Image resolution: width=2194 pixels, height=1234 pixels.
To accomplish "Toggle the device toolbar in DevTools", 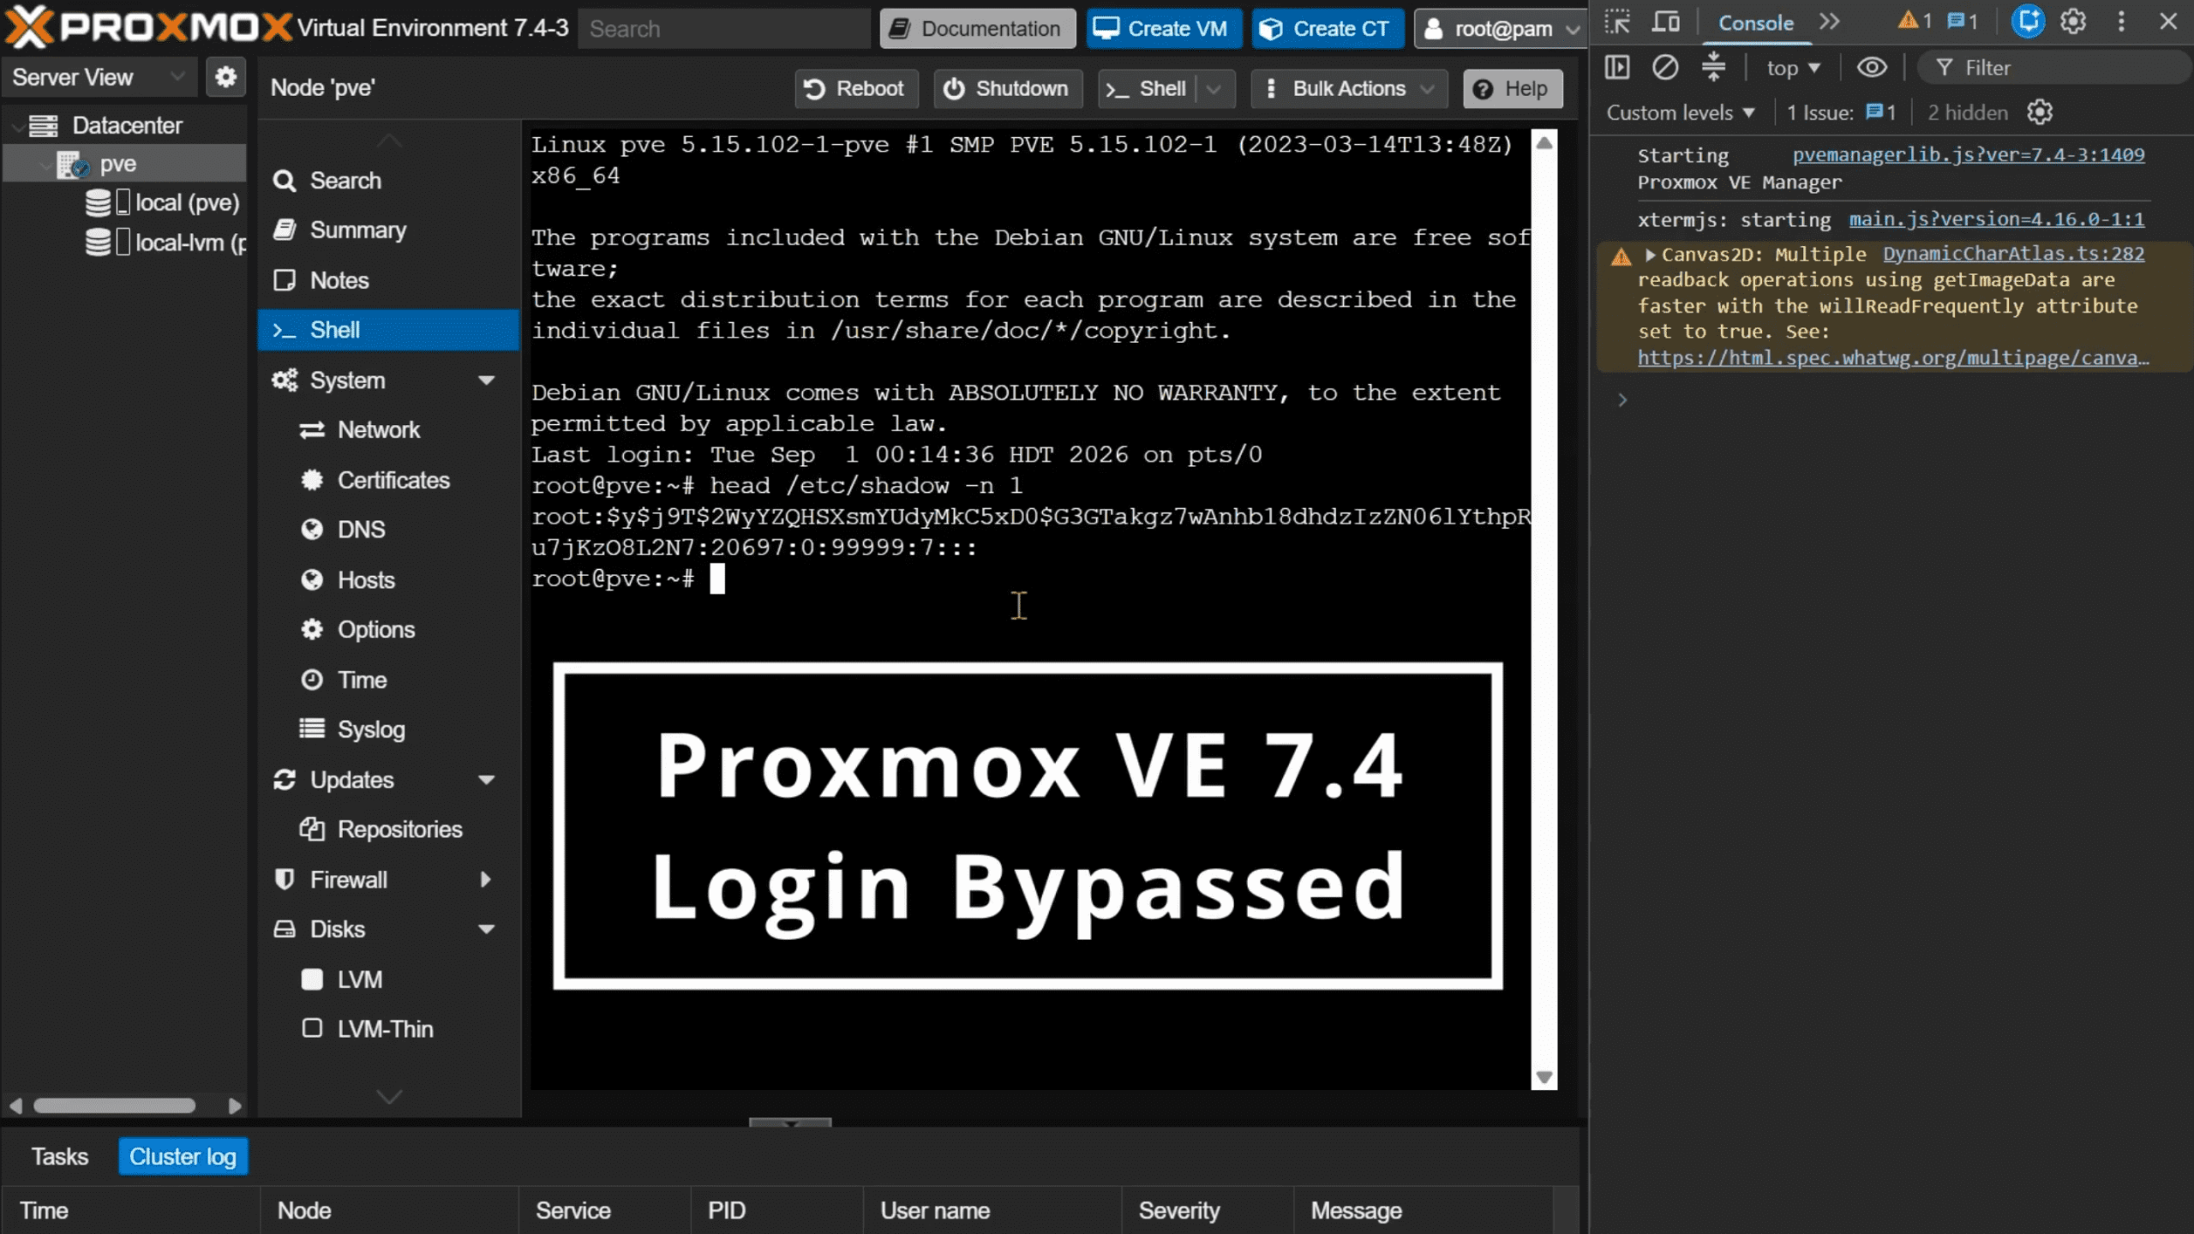I will click(1665, 22).
